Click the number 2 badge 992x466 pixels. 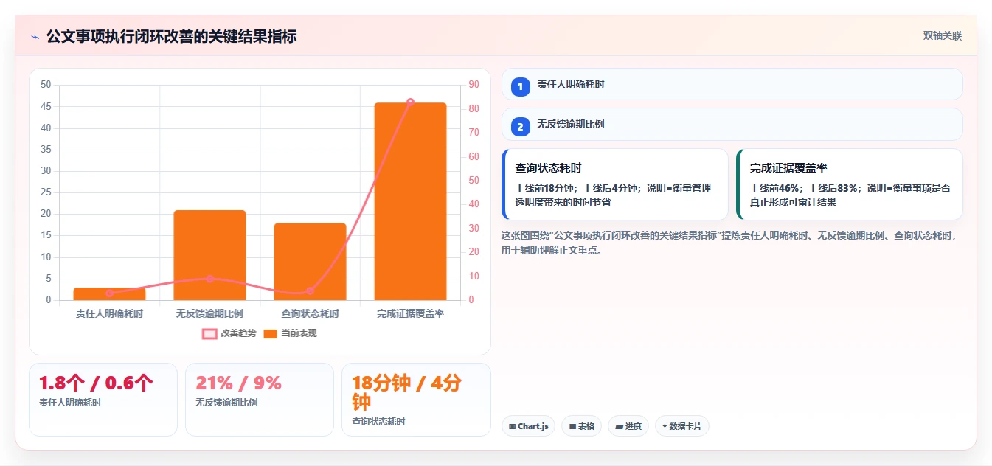(520, 127)
